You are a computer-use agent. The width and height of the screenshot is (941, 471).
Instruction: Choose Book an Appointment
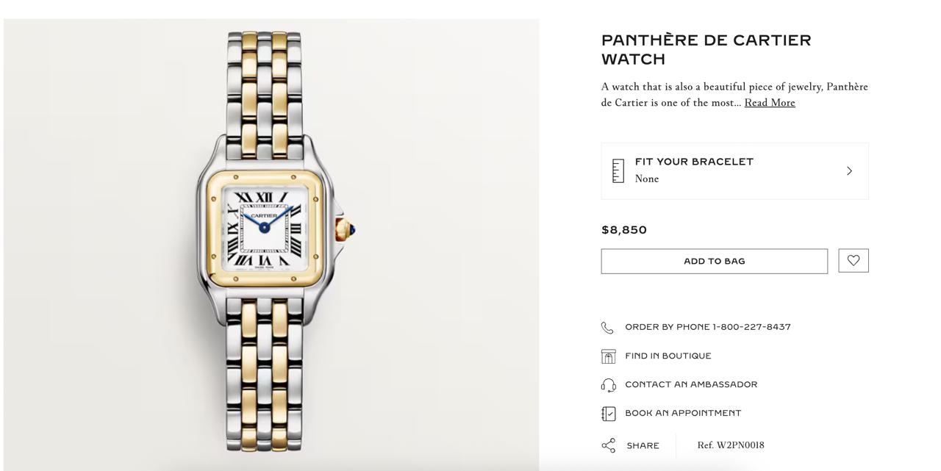[683, 414]
